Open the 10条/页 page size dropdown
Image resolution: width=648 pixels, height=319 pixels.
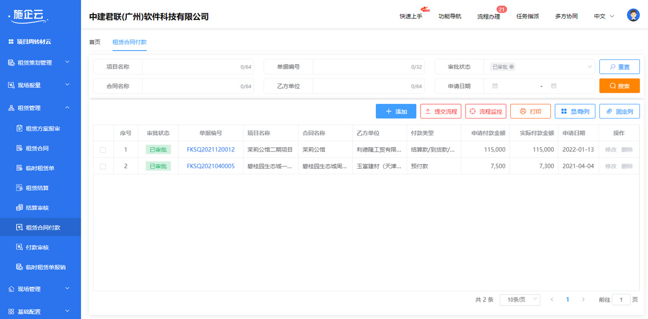tap(520, 300)
